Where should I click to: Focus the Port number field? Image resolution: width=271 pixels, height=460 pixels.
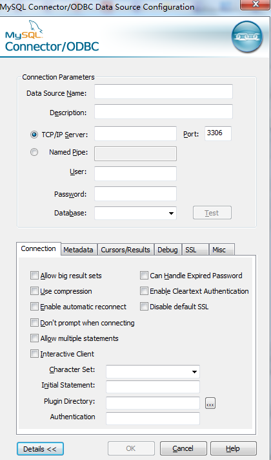pyautogui.click(x=217, y=133)
